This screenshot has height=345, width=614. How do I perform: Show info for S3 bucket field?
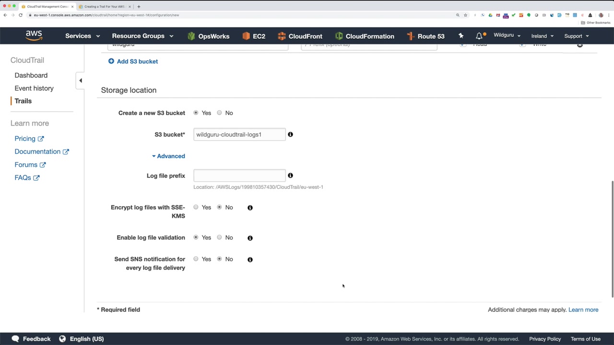point(290,135)
